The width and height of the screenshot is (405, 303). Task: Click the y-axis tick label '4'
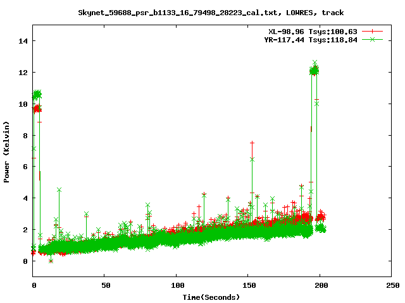point(25,198)
